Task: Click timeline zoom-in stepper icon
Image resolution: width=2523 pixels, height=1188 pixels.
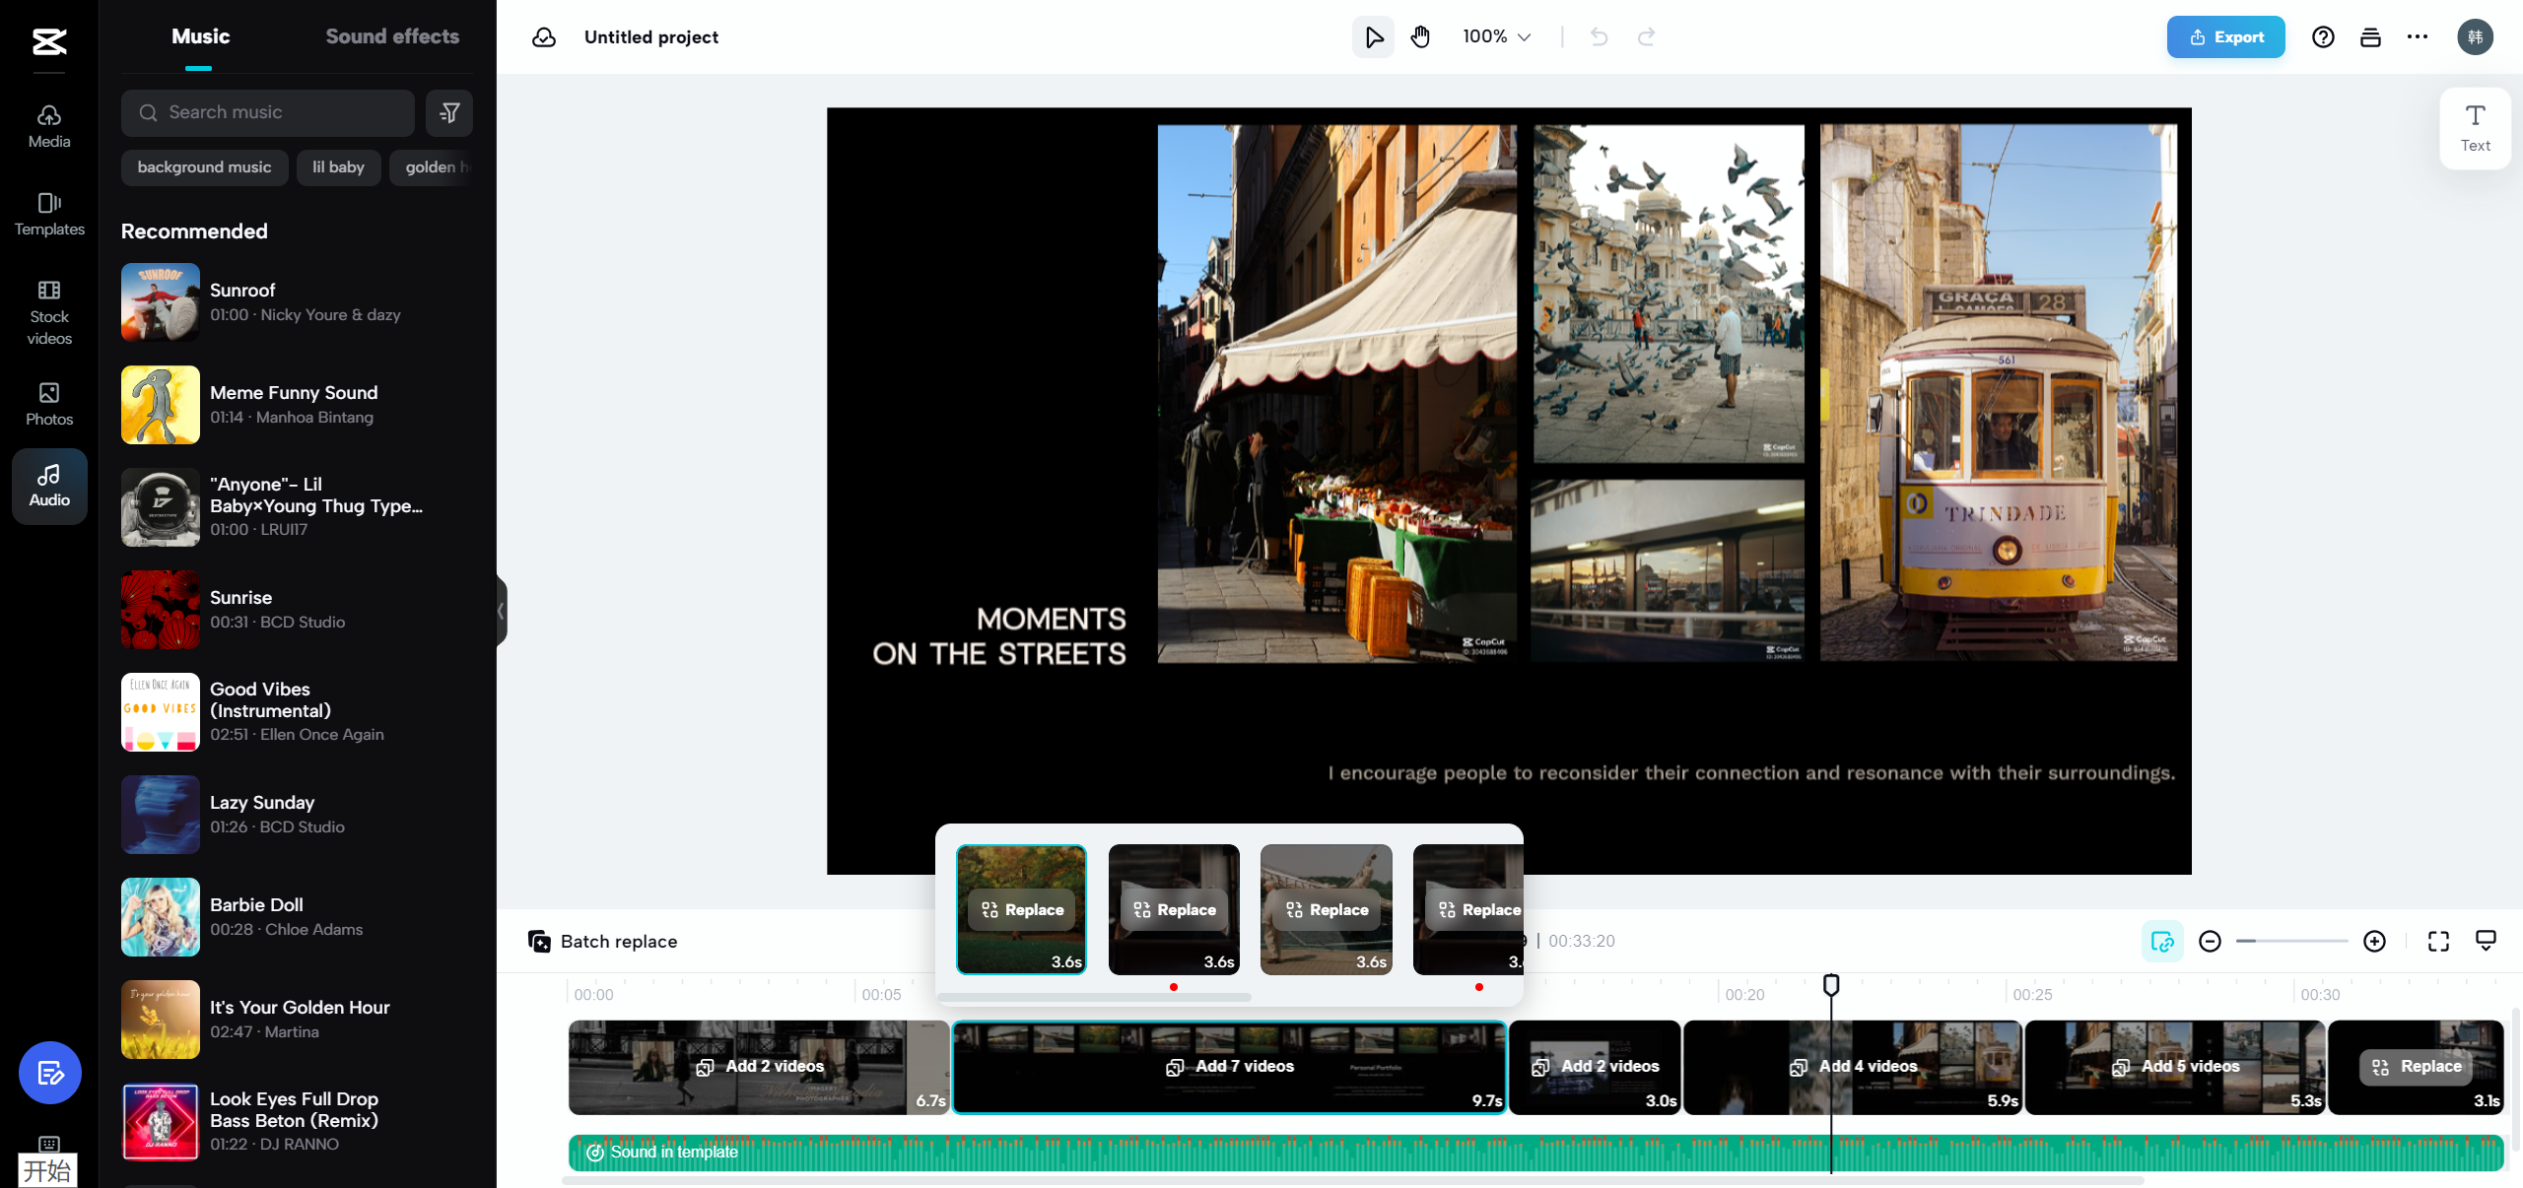Action: click(2375, 941)
